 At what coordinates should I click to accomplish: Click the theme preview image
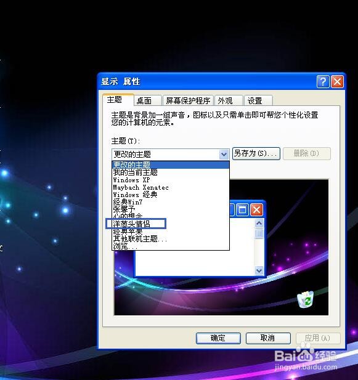coord(221,247)
